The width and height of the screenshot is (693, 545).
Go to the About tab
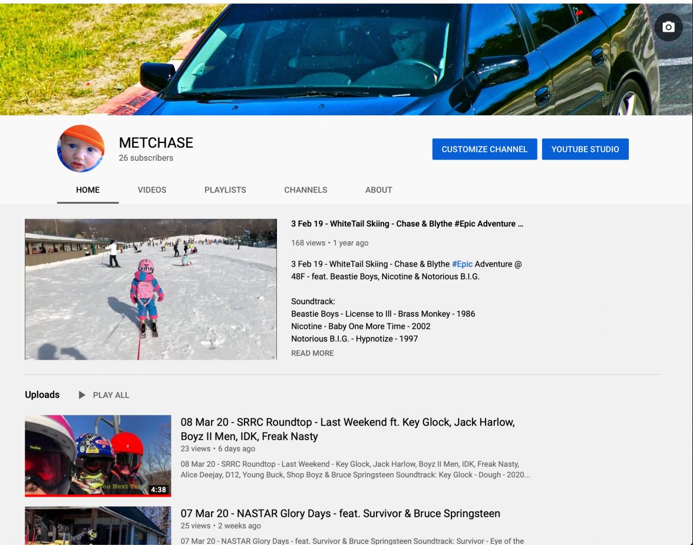[x=378, y=190]
